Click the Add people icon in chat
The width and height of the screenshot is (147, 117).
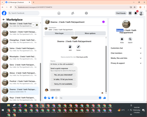tap(70, 47)
